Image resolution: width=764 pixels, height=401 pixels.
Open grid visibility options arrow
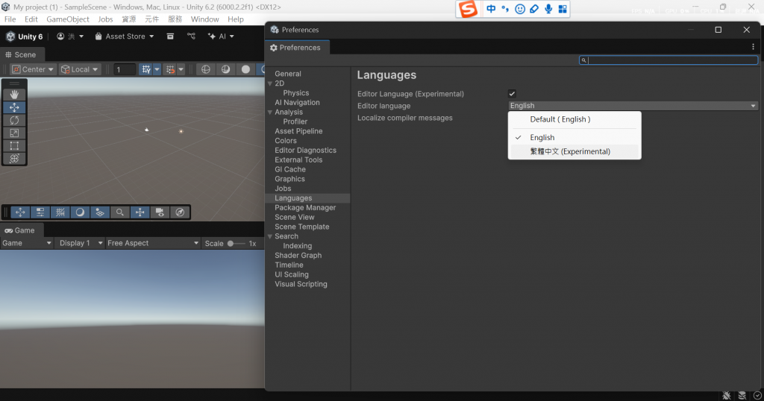[x=157, y=69]
